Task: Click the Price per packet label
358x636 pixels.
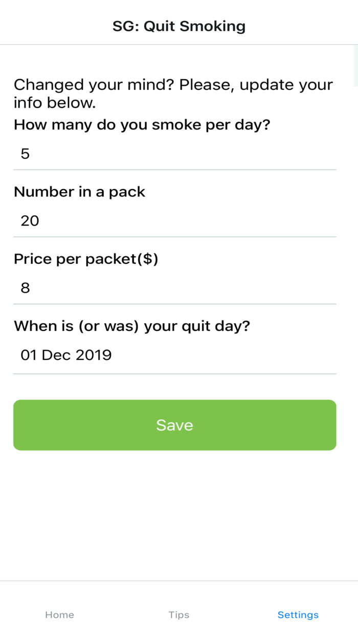Action: (x=87, y=259)
